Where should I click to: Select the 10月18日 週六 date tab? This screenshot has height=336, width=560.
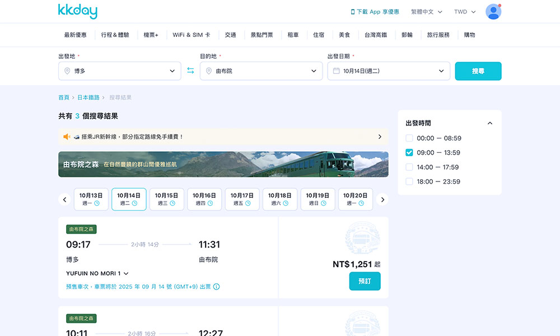pos(280,199)
